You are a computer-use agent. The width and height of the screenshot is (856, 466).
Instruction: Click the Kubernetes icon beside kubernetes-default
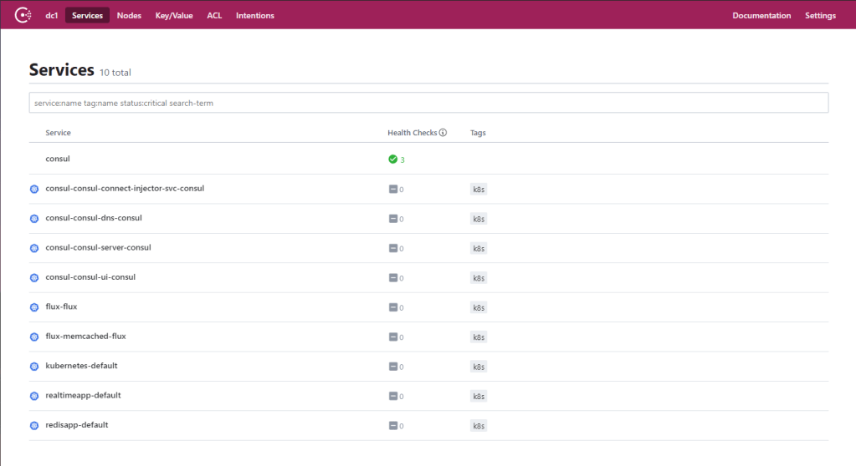34,367
